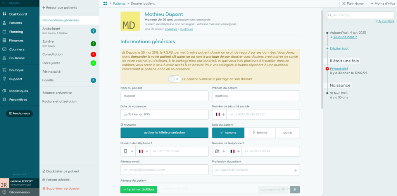Click the activer la télétransmission button
This screenshot has width=397, height=196.
(164, 133)
